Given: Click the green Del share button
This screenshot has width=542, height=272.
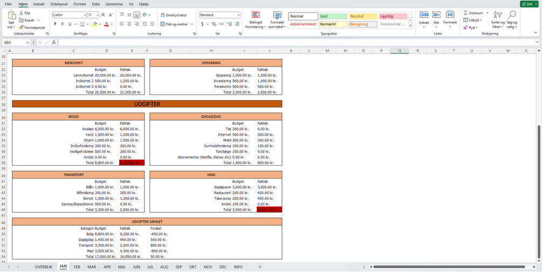Looking at the screenshot, I should coord(529,4).
